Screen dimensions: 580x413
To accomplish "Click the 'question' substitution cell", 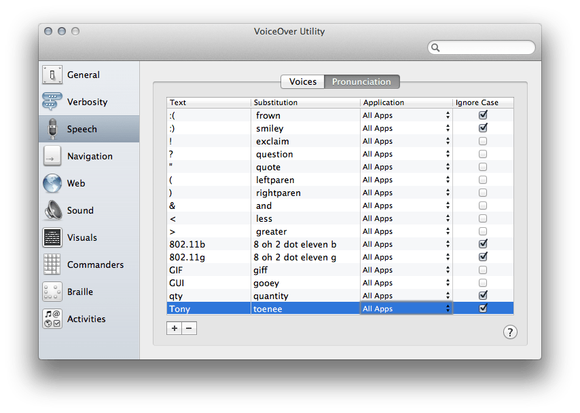I will 306,154.
